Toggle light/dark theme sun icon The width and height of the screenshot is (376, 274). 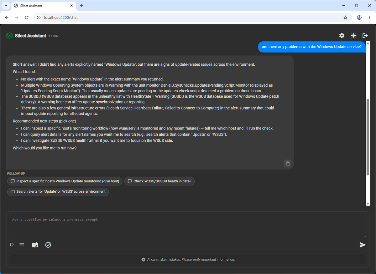[x=353, y=36]
